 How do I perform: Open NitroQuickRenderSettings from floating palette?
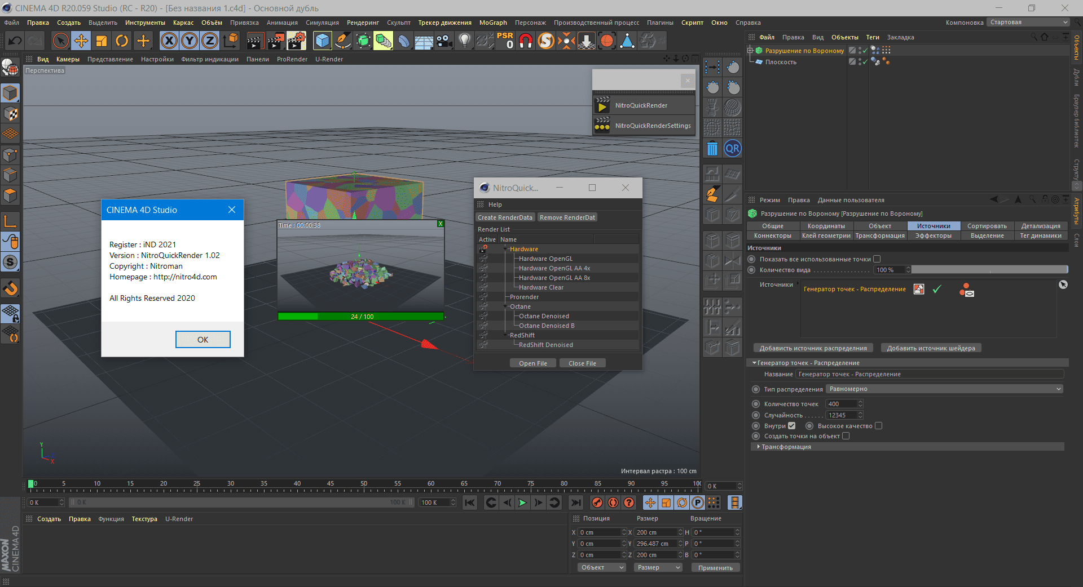[x=644, y=126]
